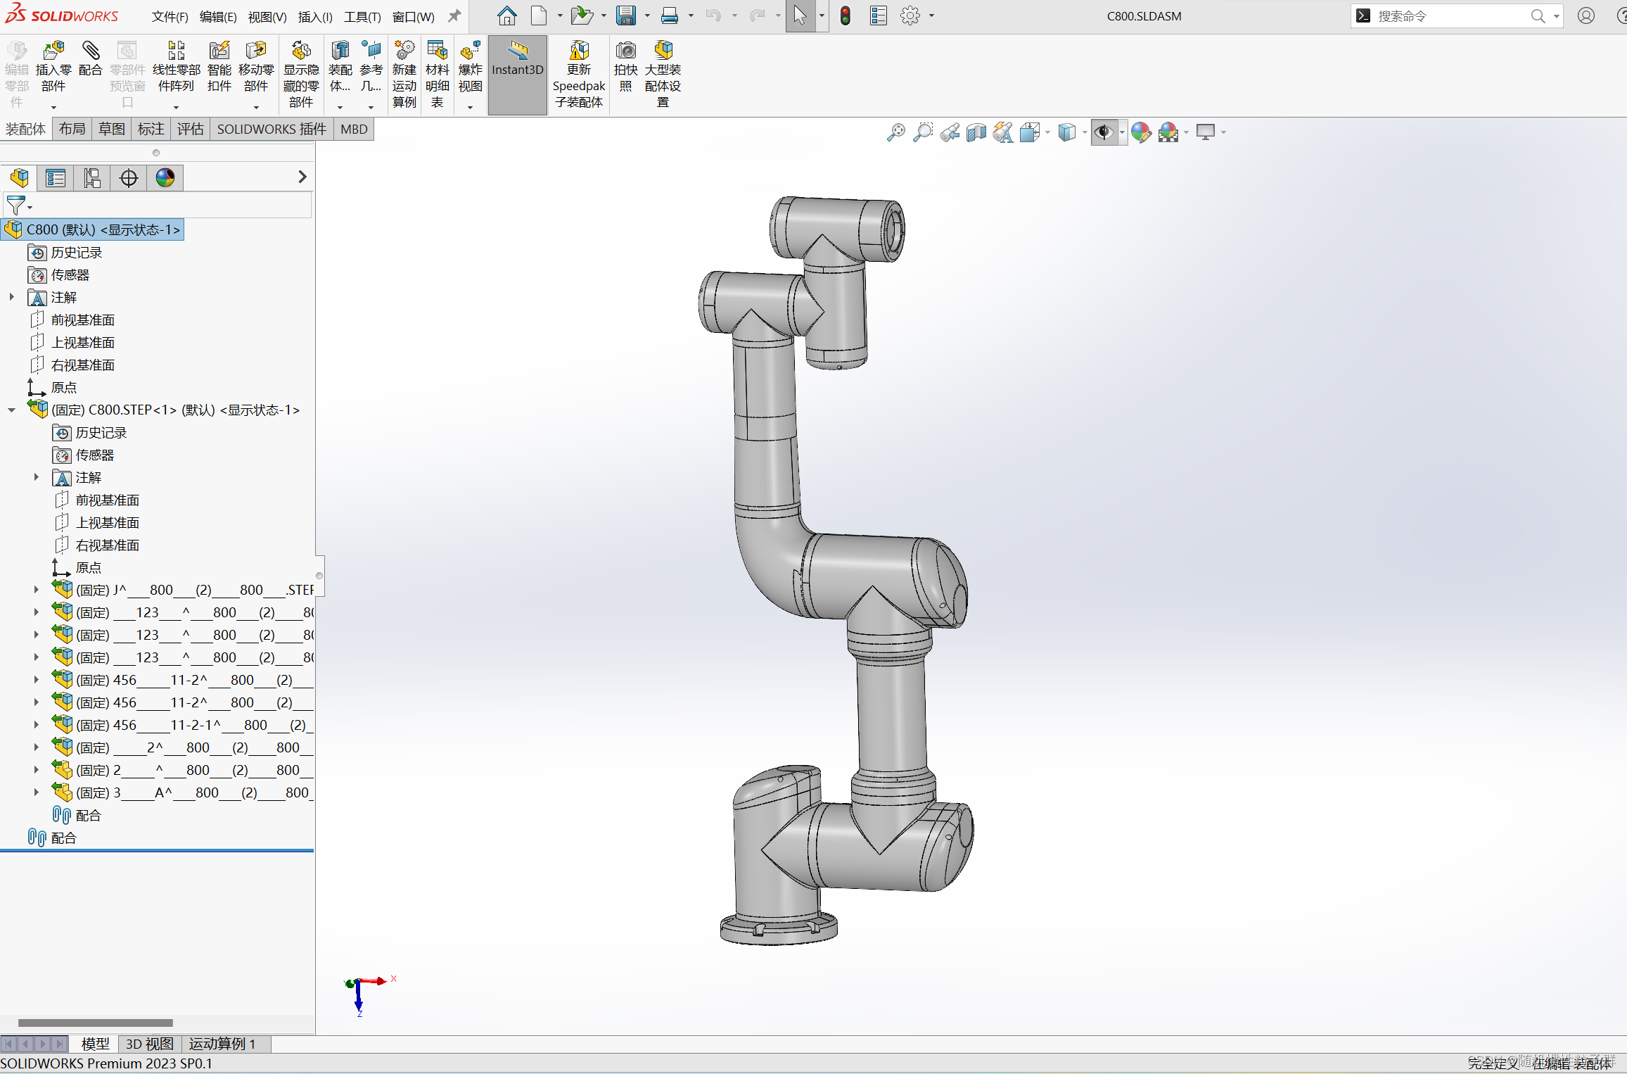Open the DisplayManager color-ball tab icon
The image size is (1627, 1074).
165,178
